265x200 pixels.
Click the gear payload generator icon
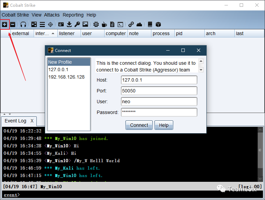tap(96, 25)
